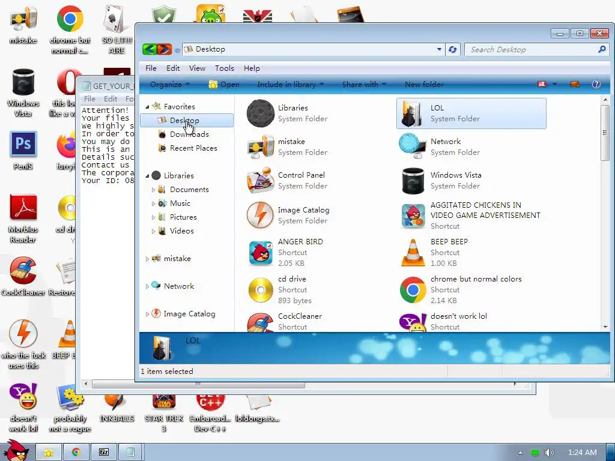
Task: Open the Share with dropdown
Action: click(364, 84)
